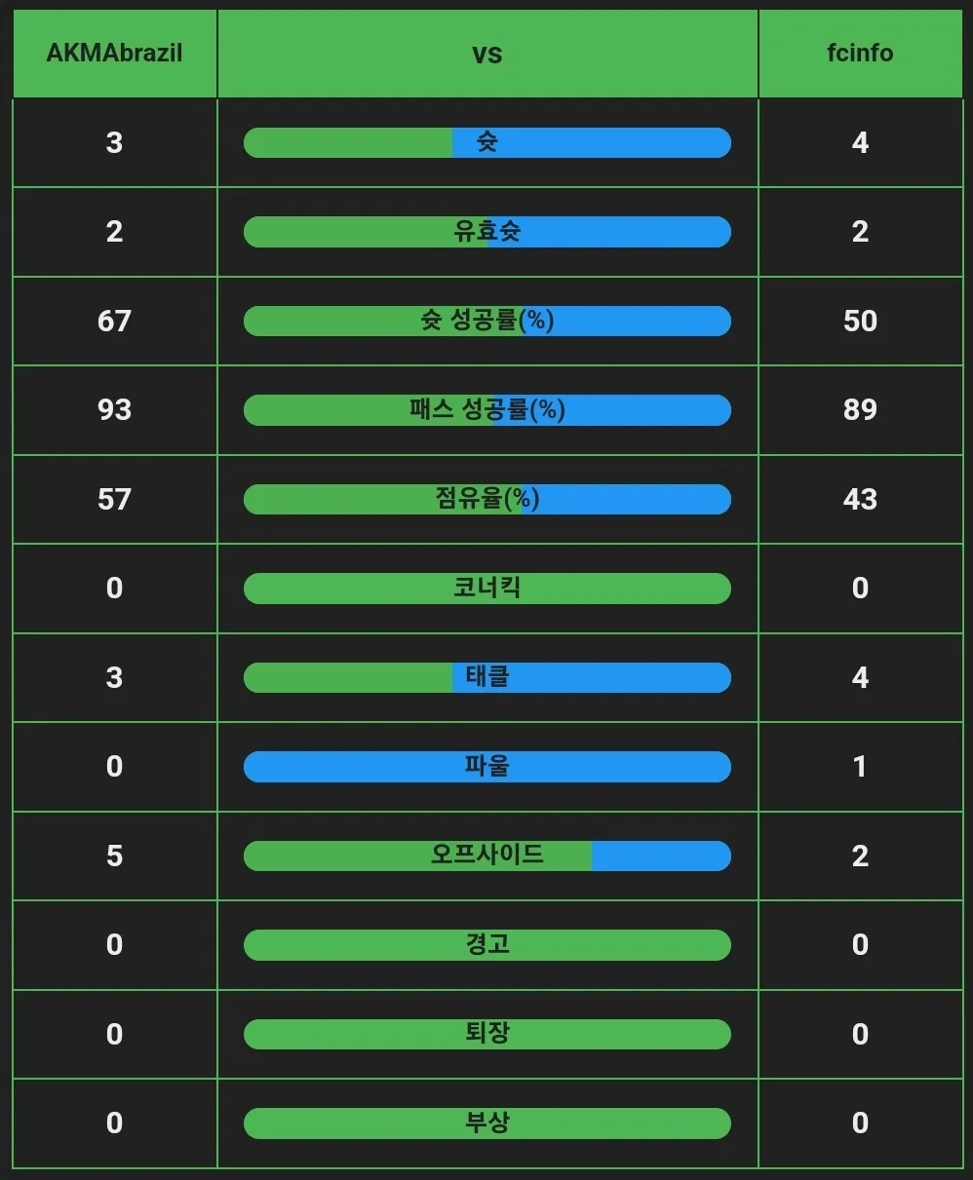Viewport: 973px width, 1180px height.
Task: Click the 유효슛 comparison bar
Action: [486, 232]
